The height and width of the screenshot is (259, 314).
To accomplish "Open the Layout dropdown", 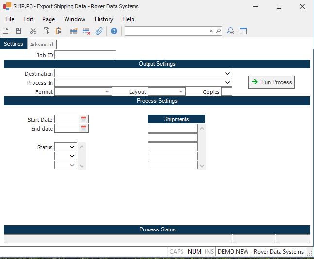I will pyautogui.click(x=181, y=91).
